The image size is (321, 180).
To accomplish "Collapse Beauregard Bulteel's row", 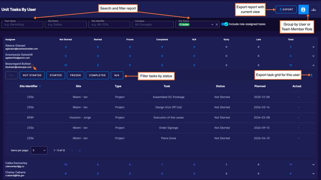I will click(313, 65).
